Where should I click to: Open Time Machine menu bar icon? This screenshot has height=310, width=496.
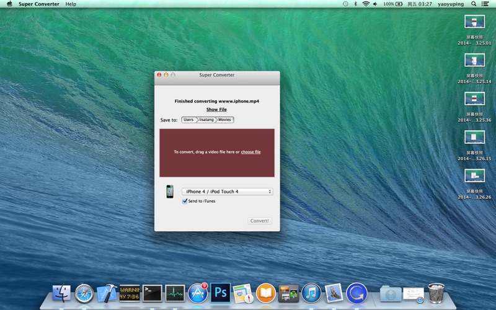click(345, 4)
